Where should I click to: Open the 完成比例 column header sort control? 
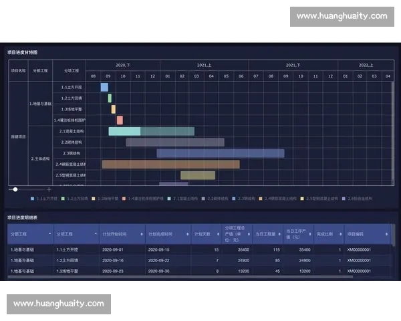coord(340,234)
